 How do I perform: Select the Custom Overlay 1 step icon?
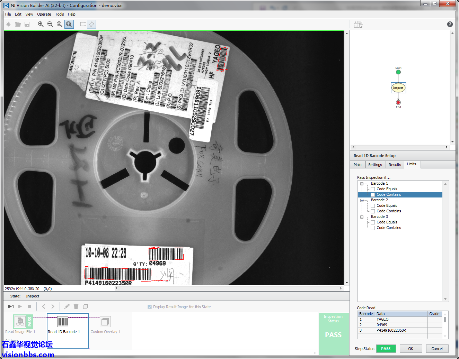105,322
